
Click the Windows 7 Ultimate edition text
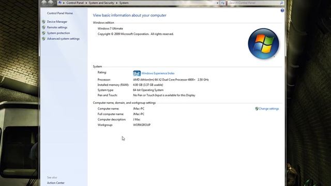point(110,28)
